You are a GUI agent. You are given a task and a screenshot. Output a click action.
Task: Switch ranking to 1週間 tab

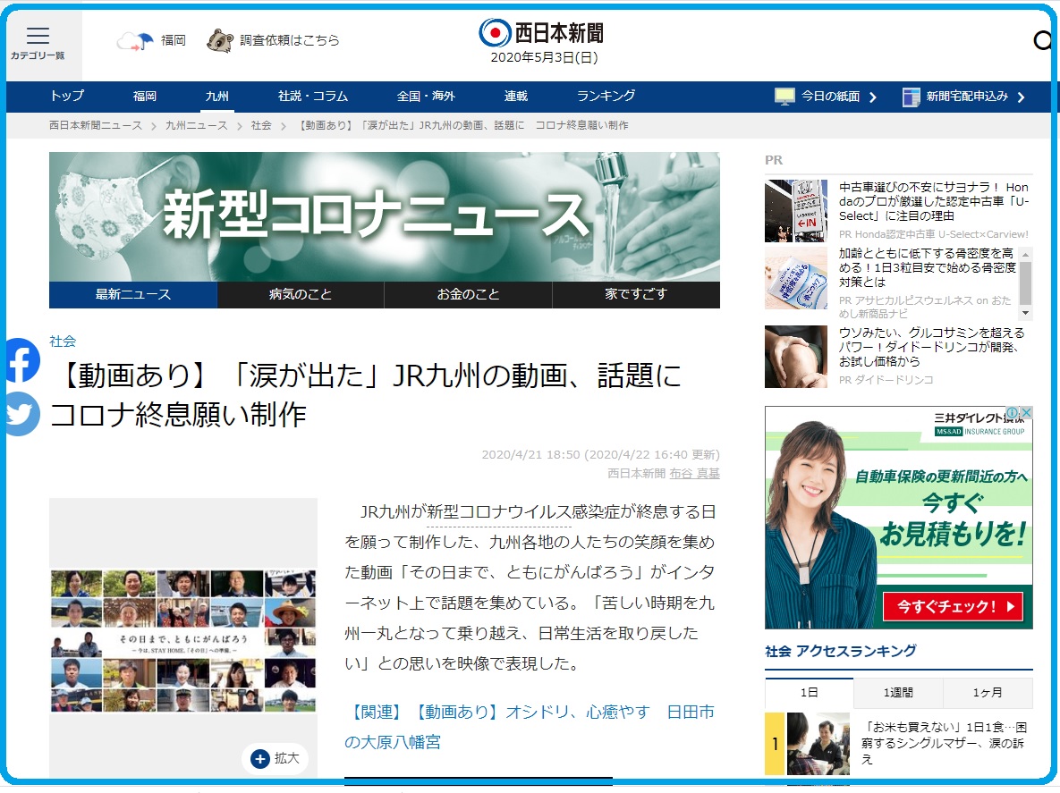[898, 692]
